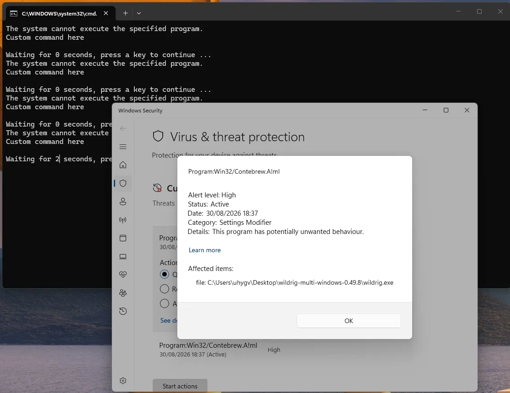Click the cmd icon on terminal tab
Screen dimensions: 510x393
14,13
